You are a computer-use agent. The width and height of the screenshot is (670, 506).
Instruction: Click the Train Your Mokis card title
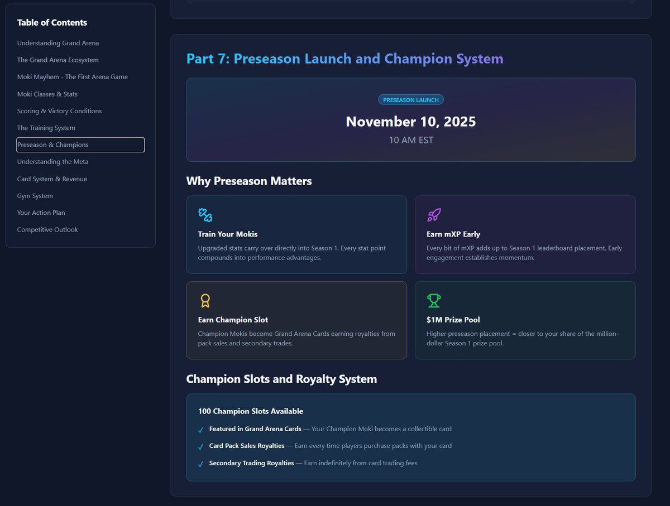pyautogui.click(x=228, y=234)
